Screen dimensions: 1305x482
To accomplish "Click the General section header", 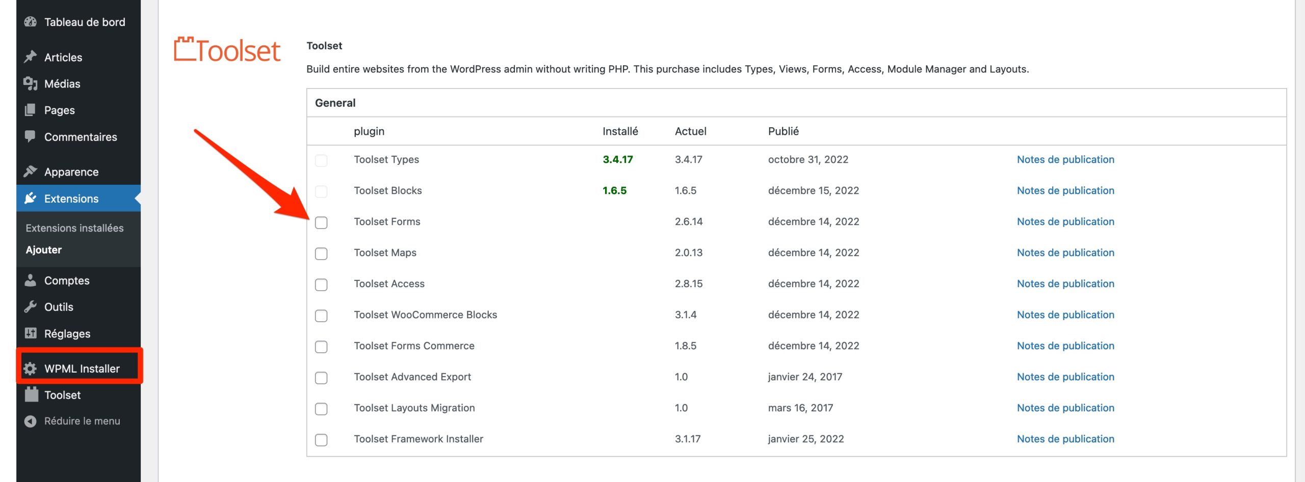I will coord(335,103).
